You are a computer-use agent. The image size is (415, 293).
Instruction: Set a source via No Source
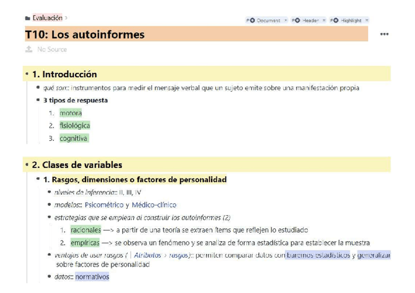coord(52,49)
